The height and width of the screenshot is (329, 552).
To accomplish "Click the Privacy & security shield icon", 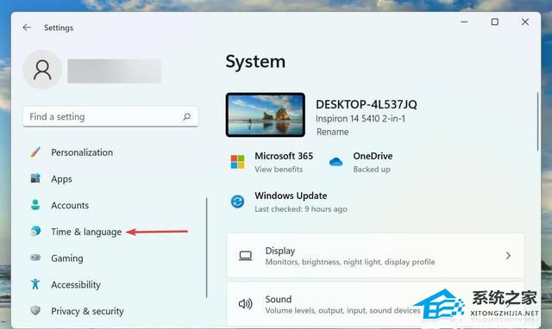I will coord(35,310).
